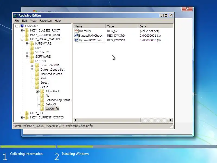Select the BypassRAMCheck value name

(x=91, y=36)
